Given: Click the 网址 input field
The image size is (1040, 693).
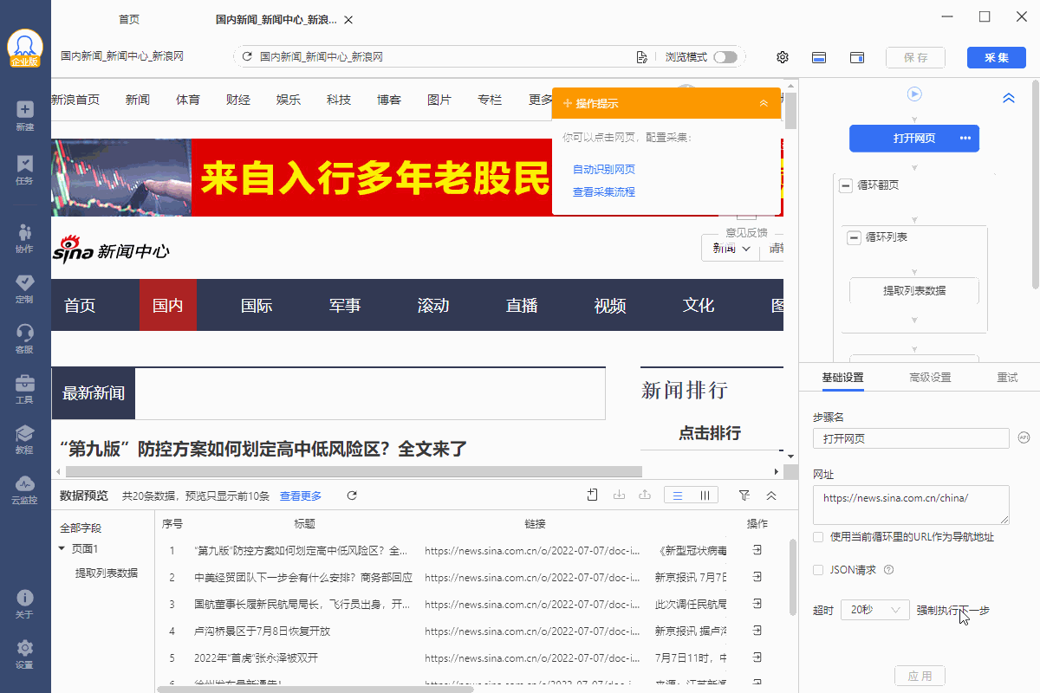Looking at the screenshot, I should (911, 504).
